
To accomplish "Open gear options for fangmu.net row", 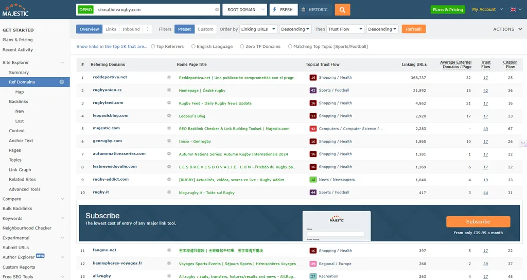I will click(169, 250).
